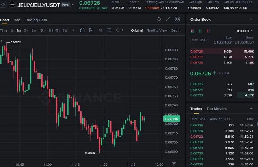Click the large 0.06726 order book mid price

coord(200,74)
